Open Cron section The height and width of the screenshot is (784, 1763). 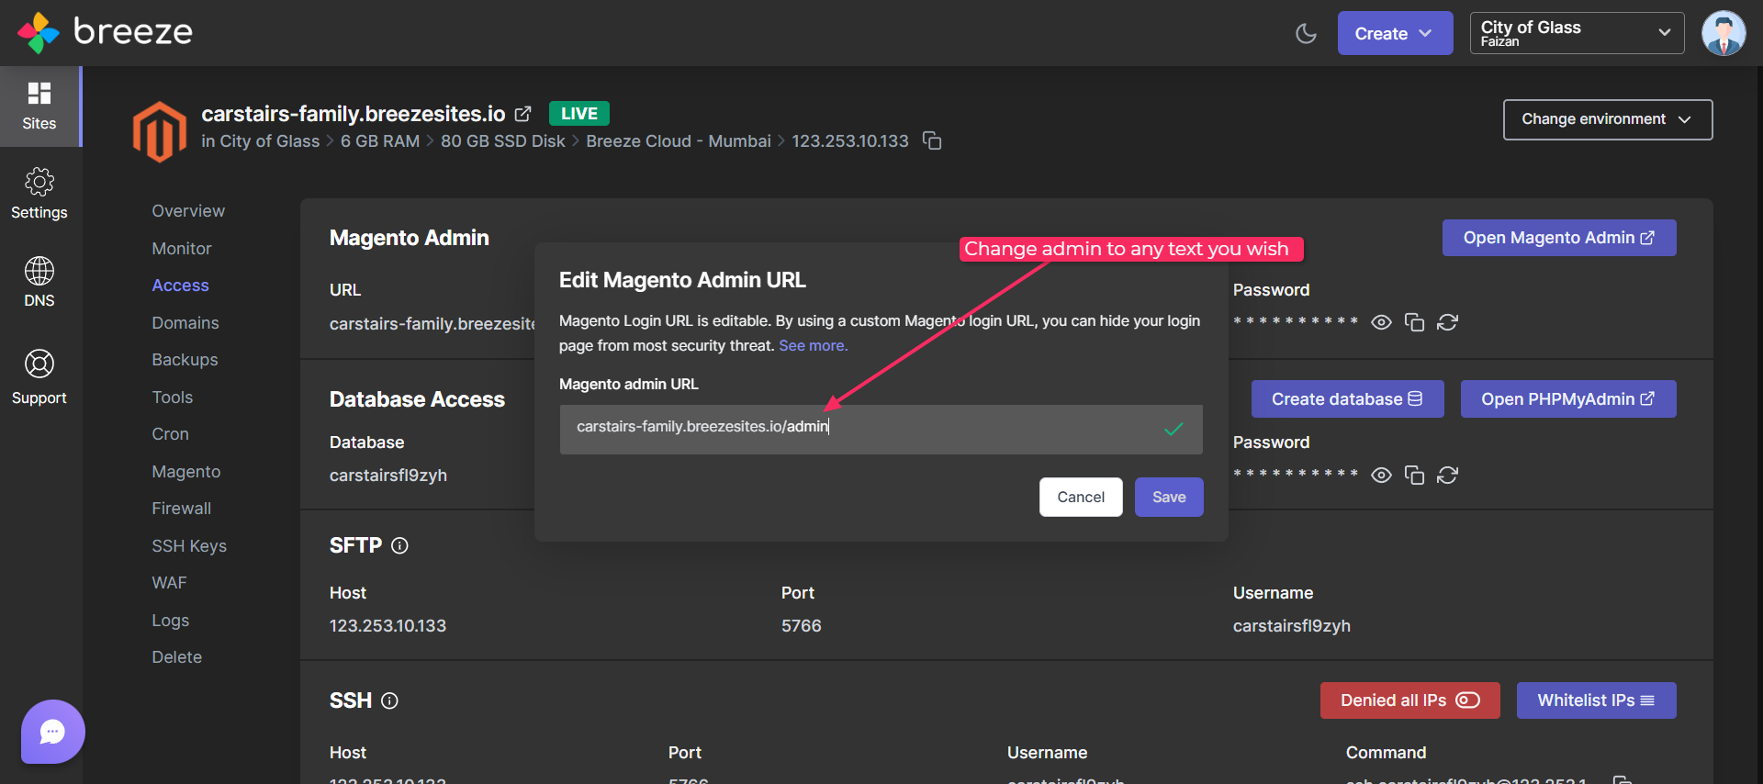tap(170, 434)
